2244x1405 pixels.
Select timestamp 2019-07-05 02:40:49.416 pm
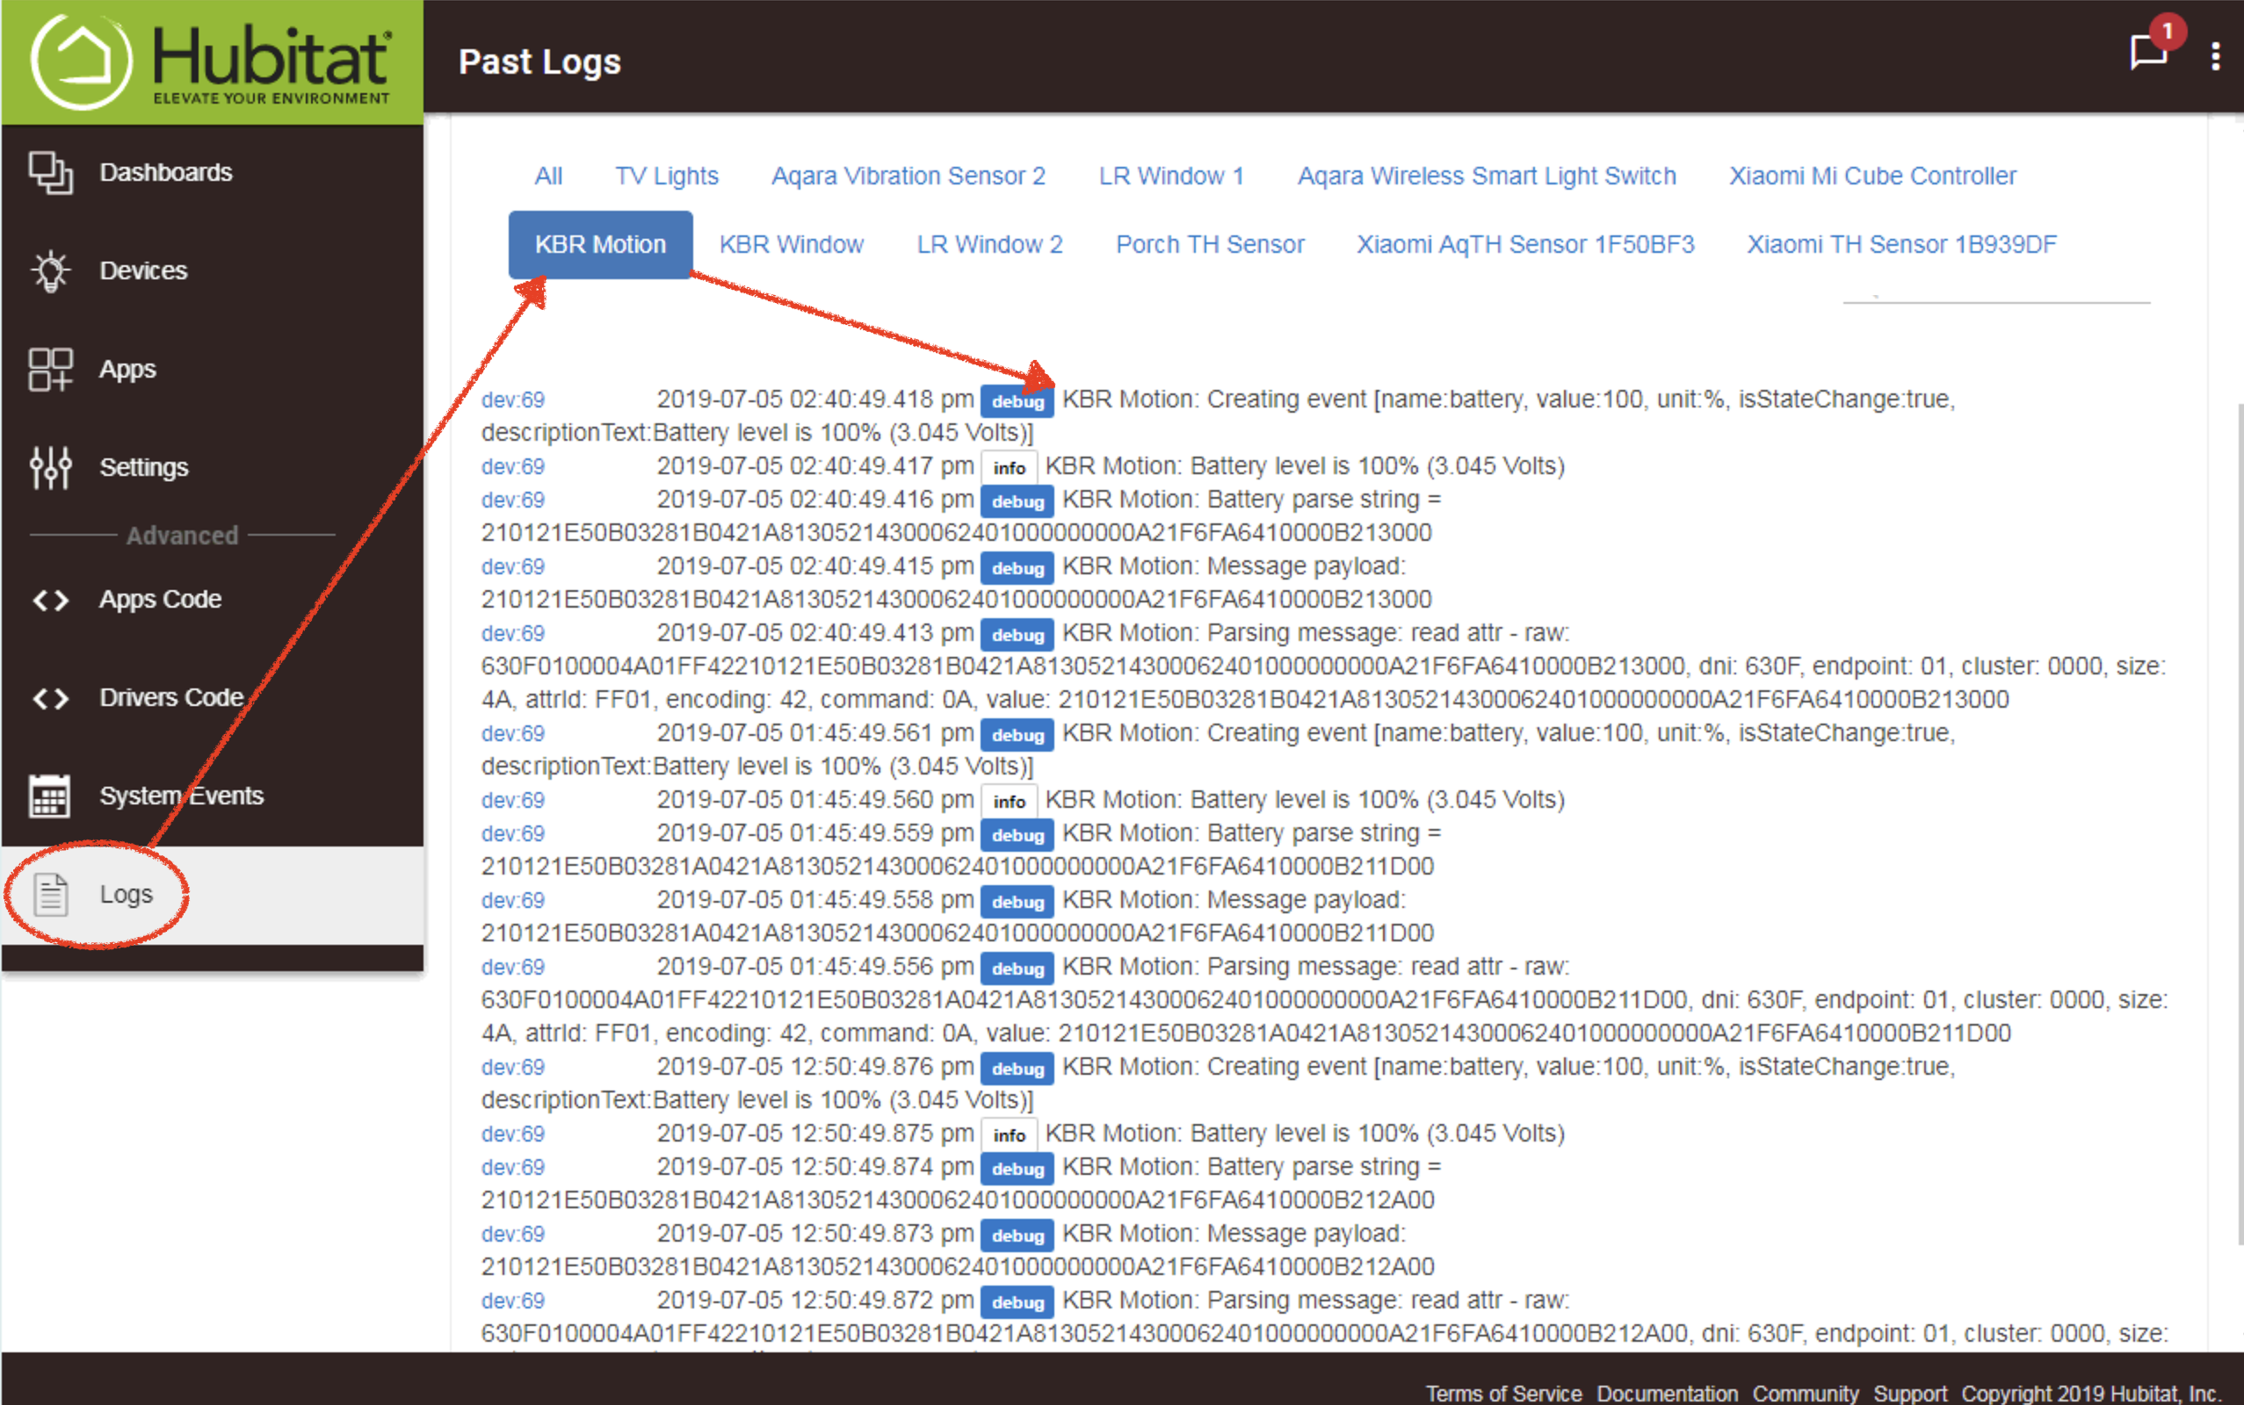815,500
